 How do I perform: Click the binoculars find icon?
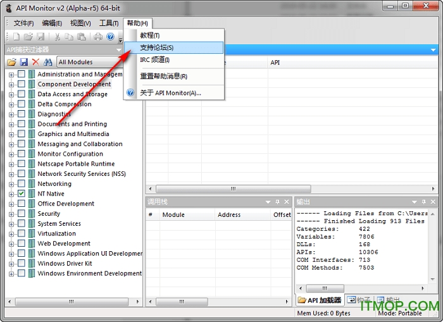click(x=47, y=62)
